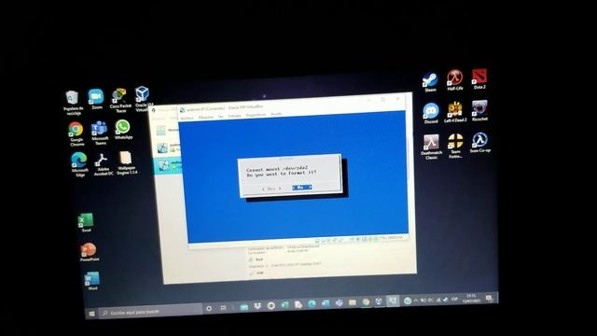Select the PowerPoint desktop shortcut
The height and width of the screenshot is (336, 597).
90,252
